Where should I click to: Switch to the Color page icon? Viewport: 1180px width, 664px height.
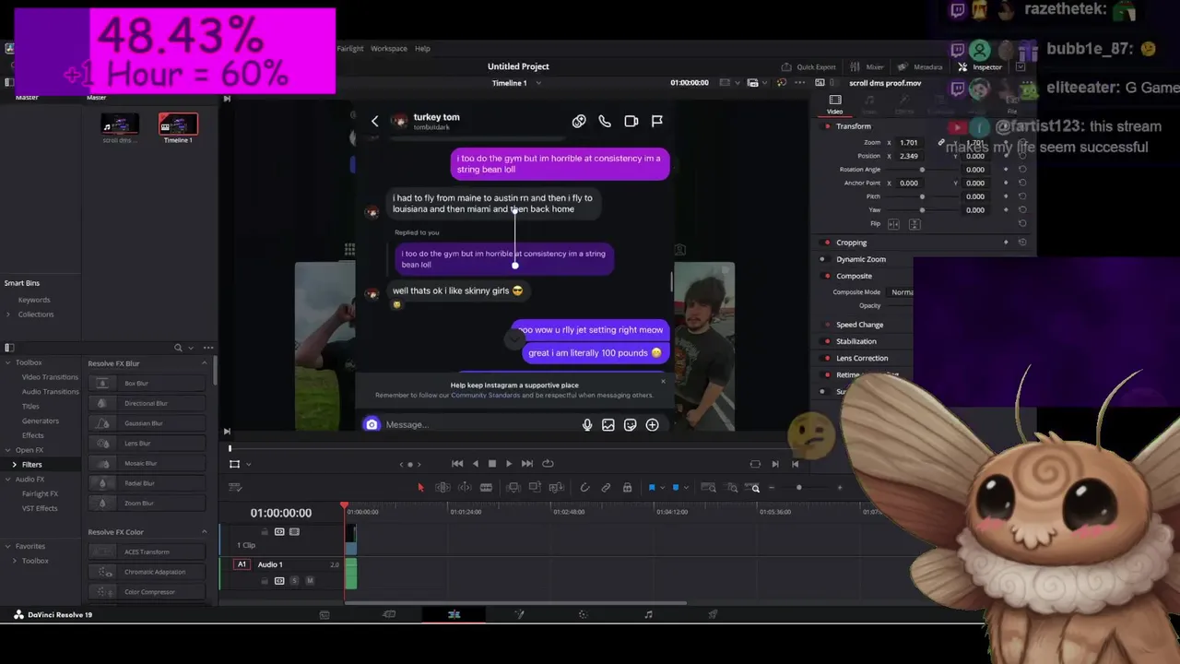583,614
